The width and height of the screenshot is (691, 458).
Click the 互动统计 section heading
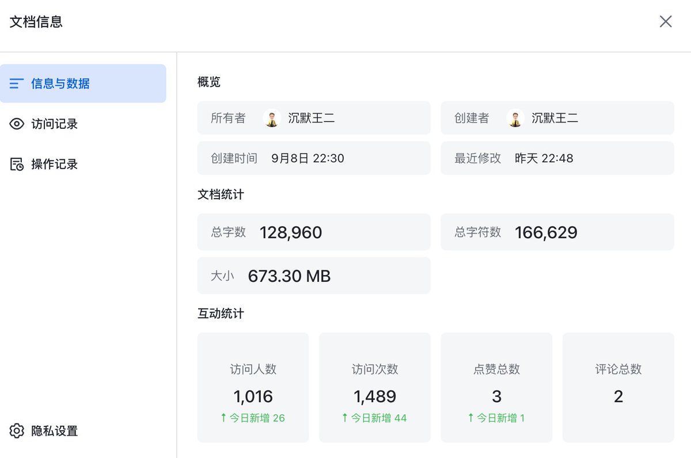click(221, 314)
